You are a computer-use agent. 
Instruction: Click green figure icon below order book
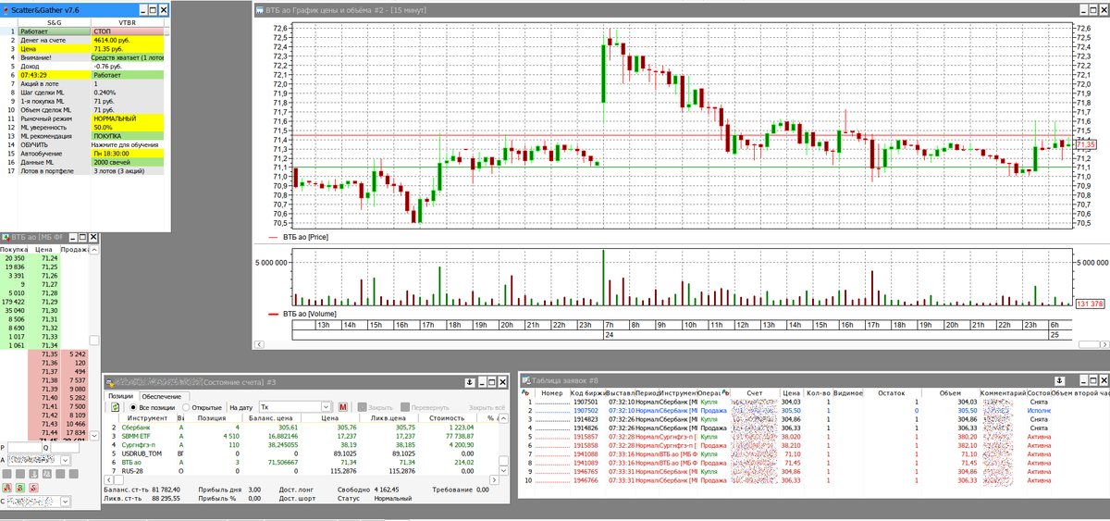pyautogui.click(x=19, y=488)
